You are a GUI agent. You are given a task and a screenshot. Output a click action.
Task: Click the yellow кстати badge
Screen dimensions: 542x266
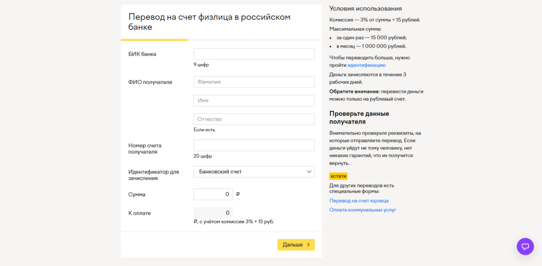[339, 176]
